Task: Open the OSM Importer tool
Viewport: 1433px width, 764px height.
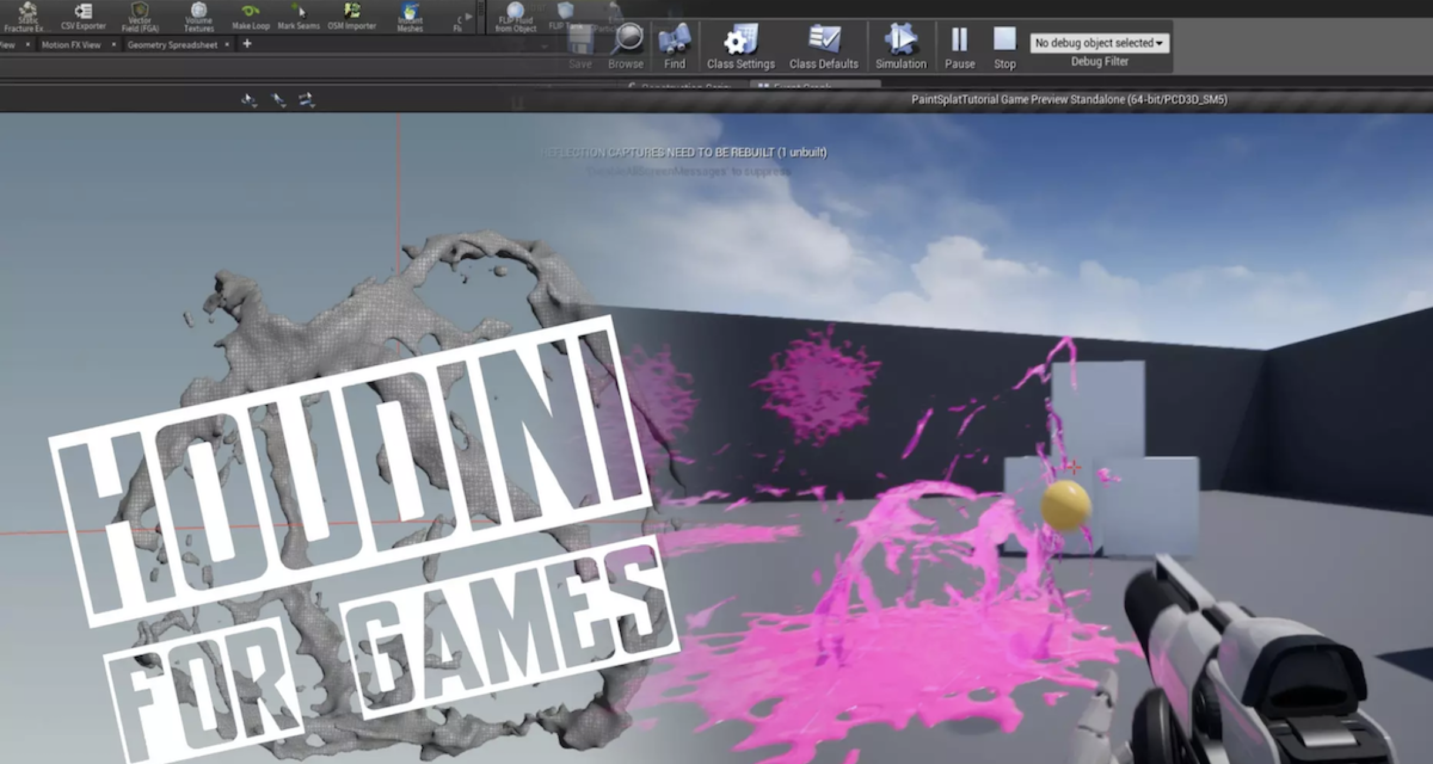Action: 352,16
